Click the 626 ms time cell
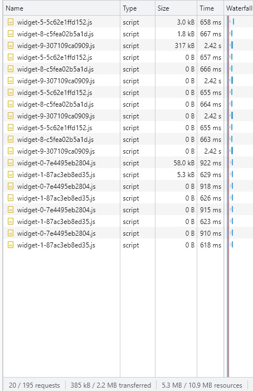This screenshot has height=391, width=253. pyautogui.click(x=211, y=198)
